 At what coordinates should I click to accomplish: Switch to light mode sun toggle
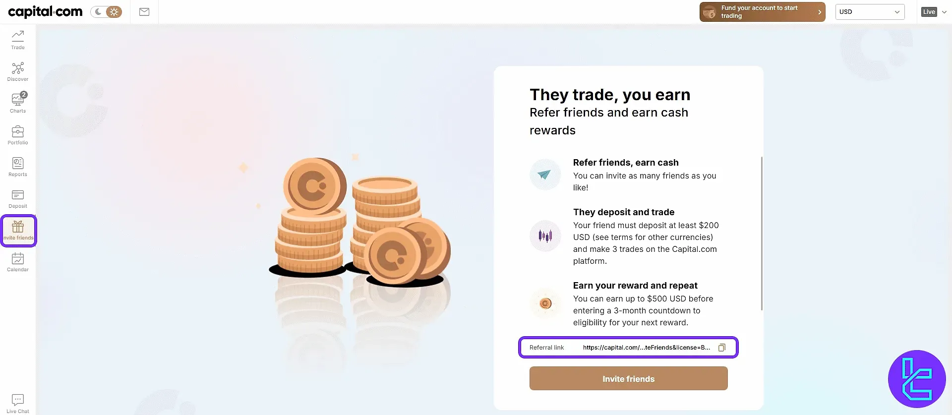pos(114,12)
